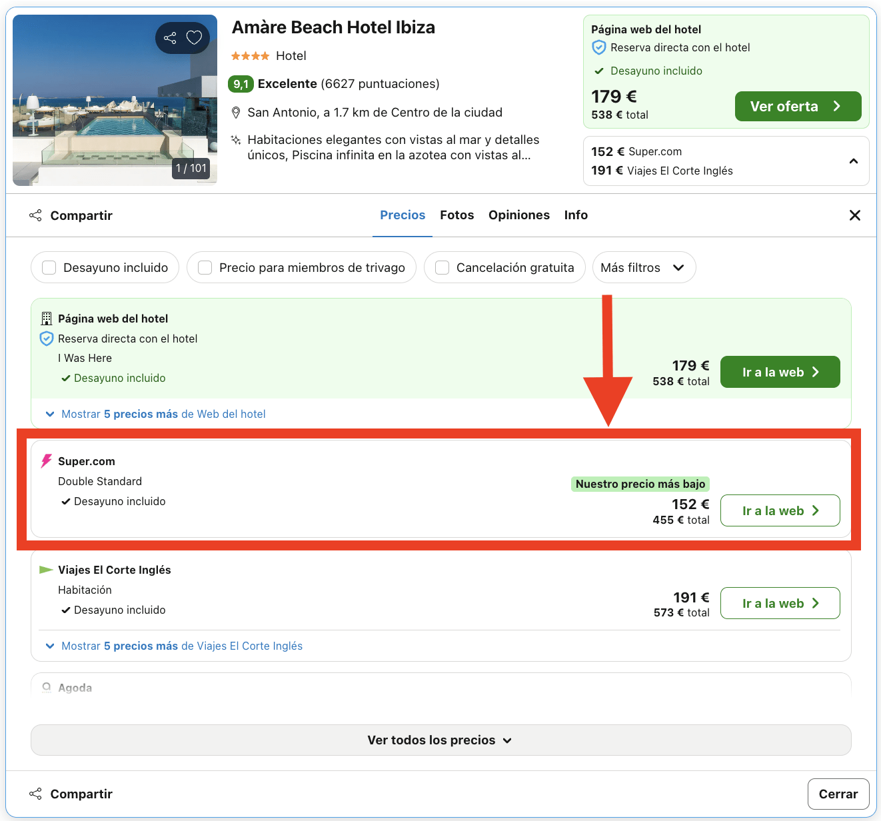This screenshot has width=881, height=821.
Task: Click the 9,1 rating badge
Action: (241, 84)
